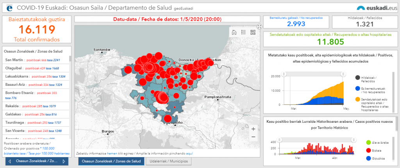Viewport: 400px width, 168px height.
Task: Click the left range handle of accumulated chart
Action: pos(285,74)
